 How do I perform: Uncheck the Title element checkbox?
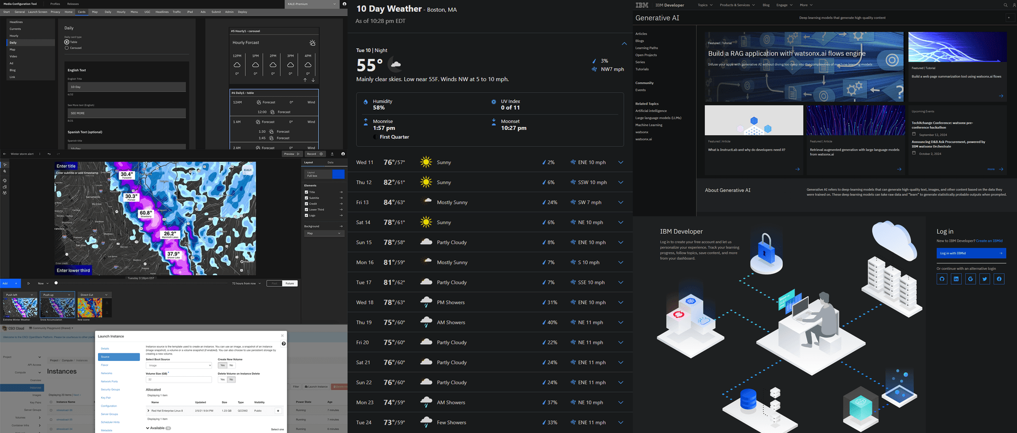click(x=306, y=192)
